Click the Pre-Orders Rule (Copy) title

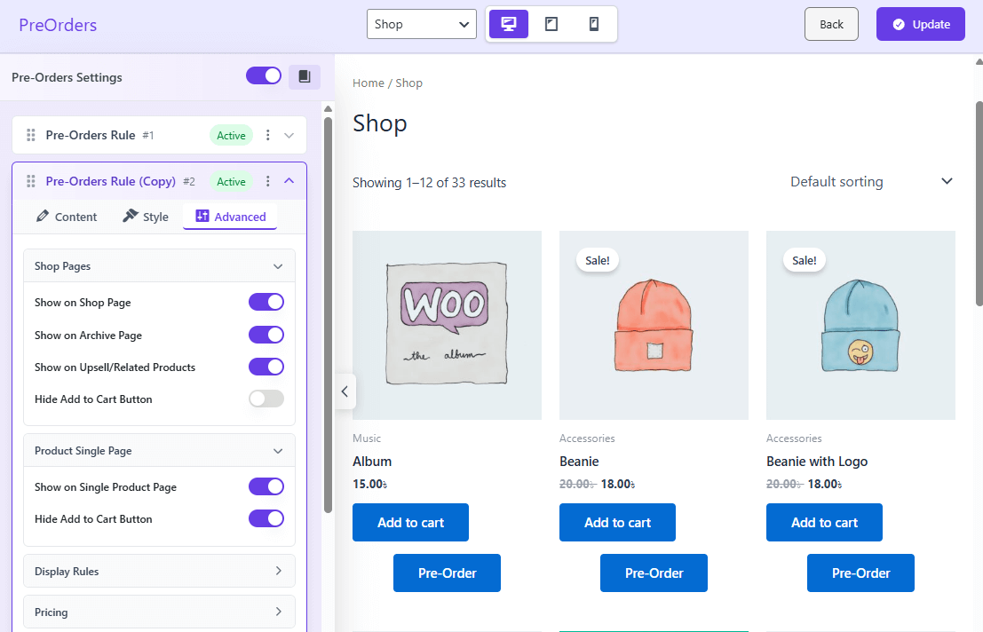tap(110, 181)
